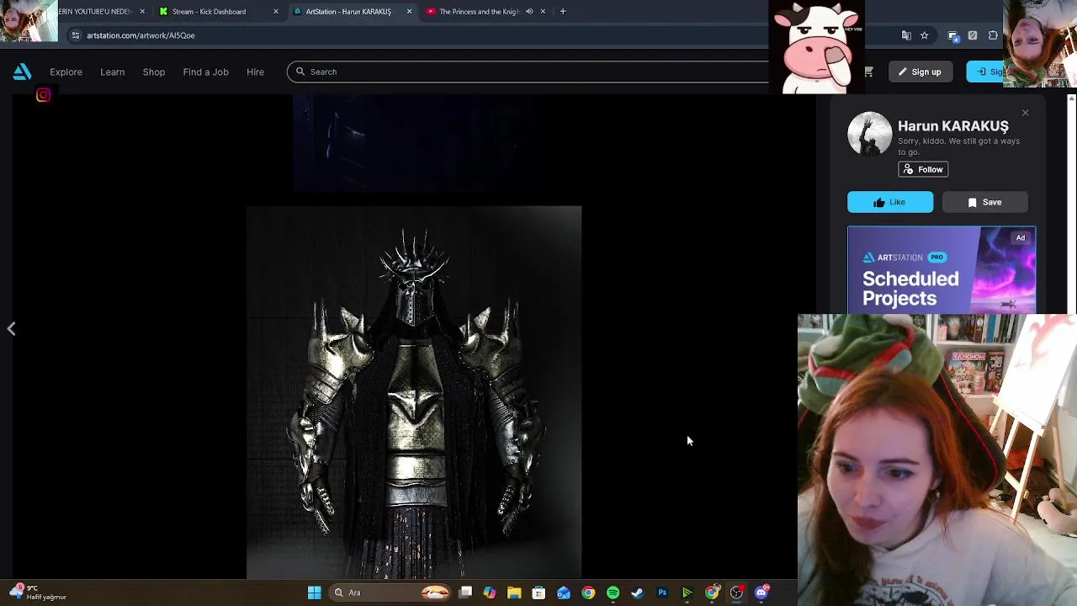Open the Windows Start menu
Viewport: 1077px width, 606px height.
coord(314,593)
